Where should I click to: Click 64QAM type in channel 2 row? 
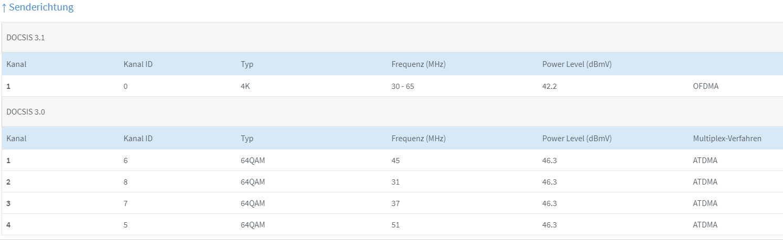tap(253, 182)
